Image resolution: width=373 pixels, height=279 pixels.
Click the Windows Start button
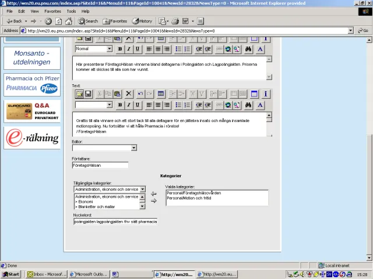[x=10, y=274]
